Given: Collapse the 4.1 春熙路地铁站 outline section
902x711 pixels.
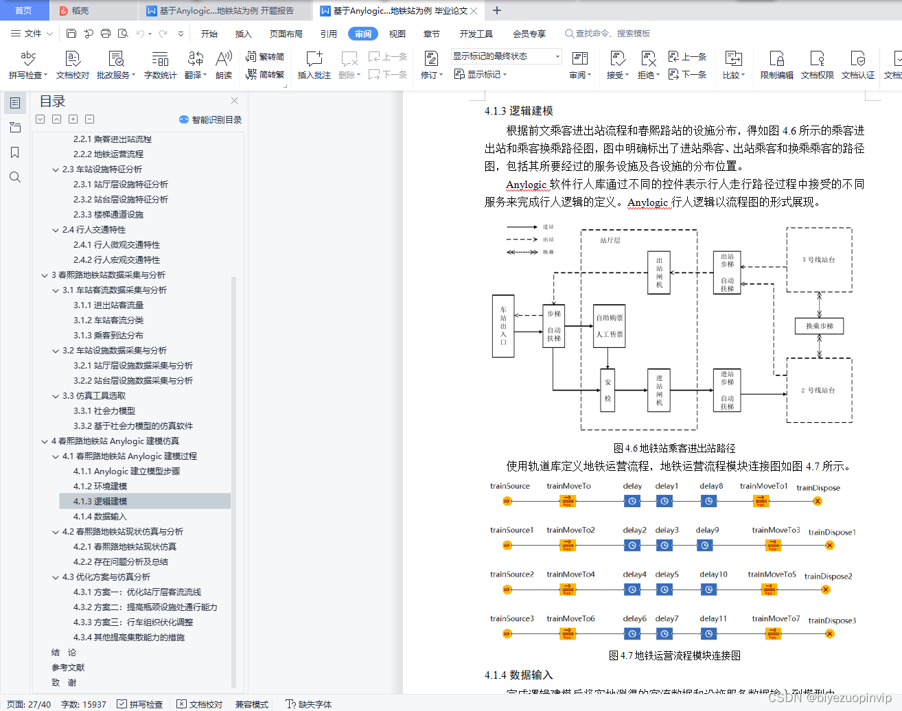Looking at the screenshot, I should pos(54,458).
